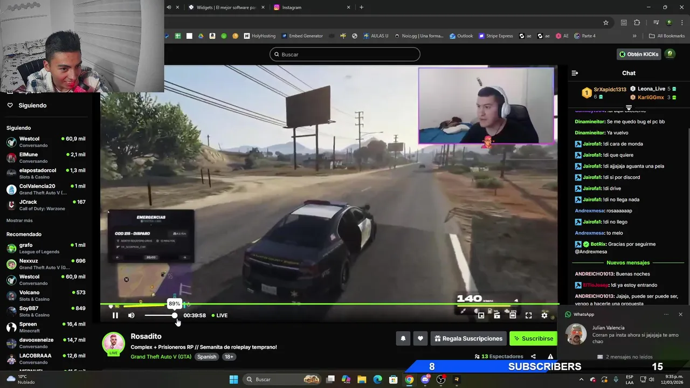Open Grand Theft Auto V (GTA) category link
This screenshot has height=388, width=690.
pos(161,357)
